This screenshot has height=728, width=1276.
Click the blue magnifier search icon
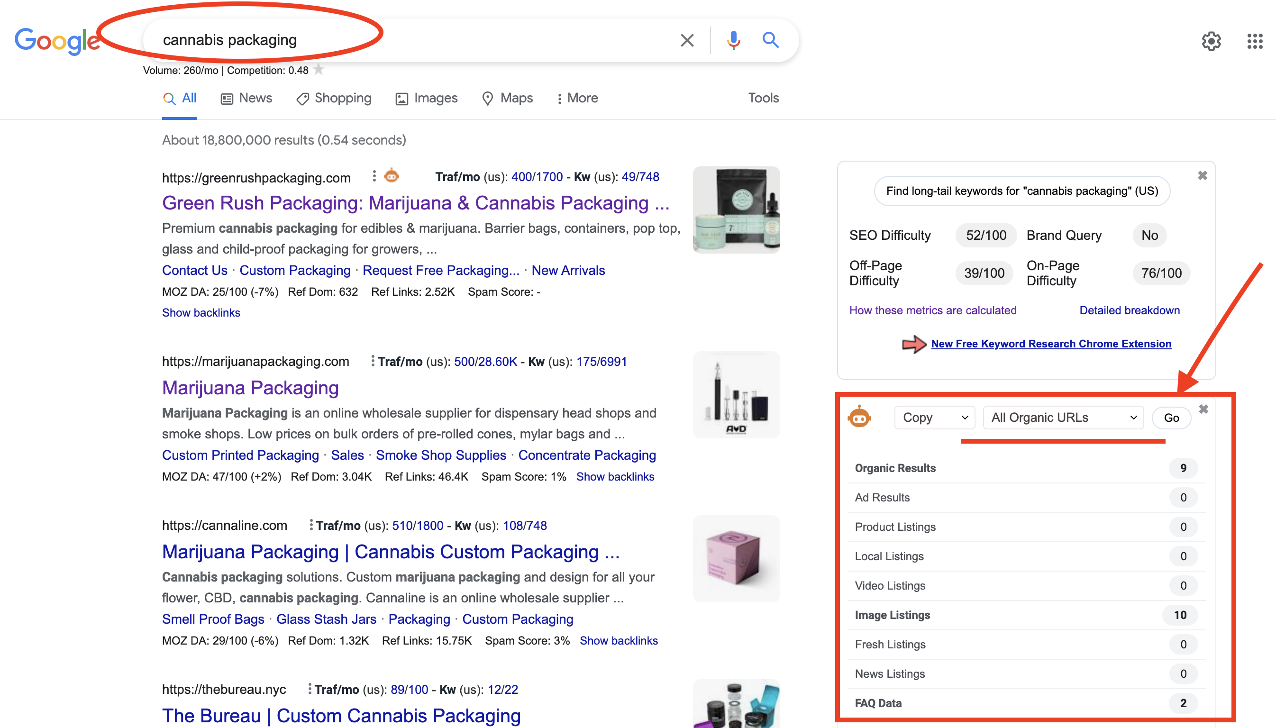[770, 40]
